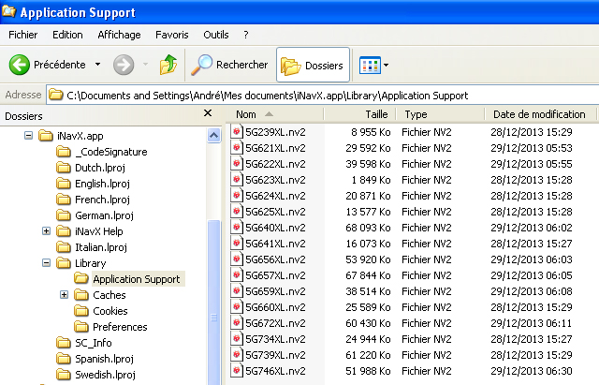Expand the iNavX Help folder node
Screen dimensions: 599x385
pos(47,231)
